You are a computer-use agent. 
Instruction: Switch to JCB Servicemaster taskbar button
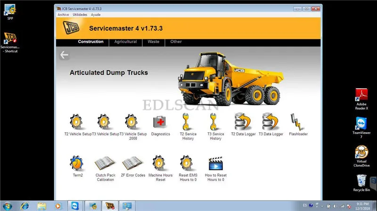coord(110,206)
